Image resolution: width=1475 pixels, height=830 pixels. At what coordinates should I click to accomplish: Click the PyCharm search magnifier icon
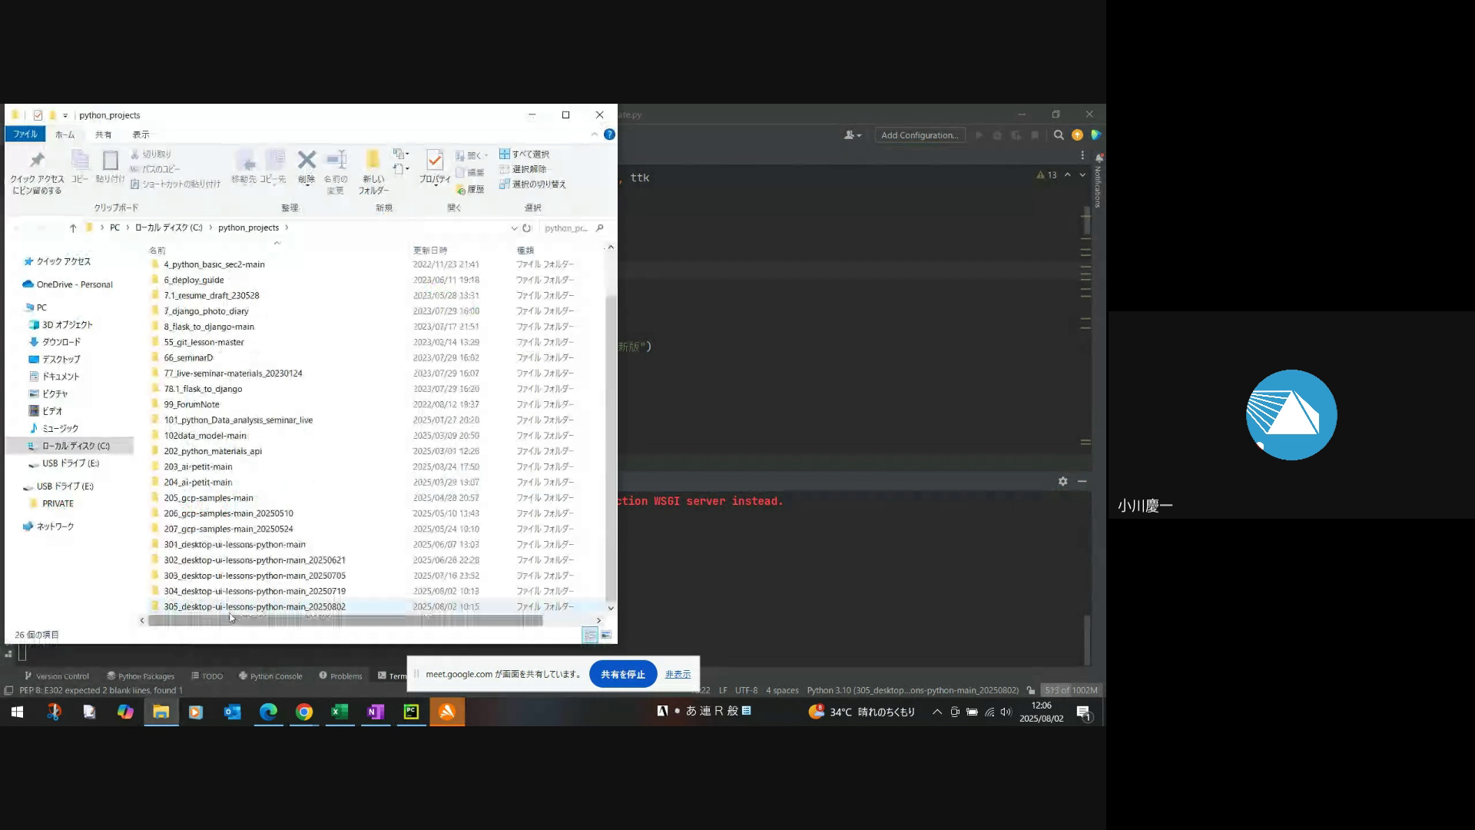coord(1059,135)
